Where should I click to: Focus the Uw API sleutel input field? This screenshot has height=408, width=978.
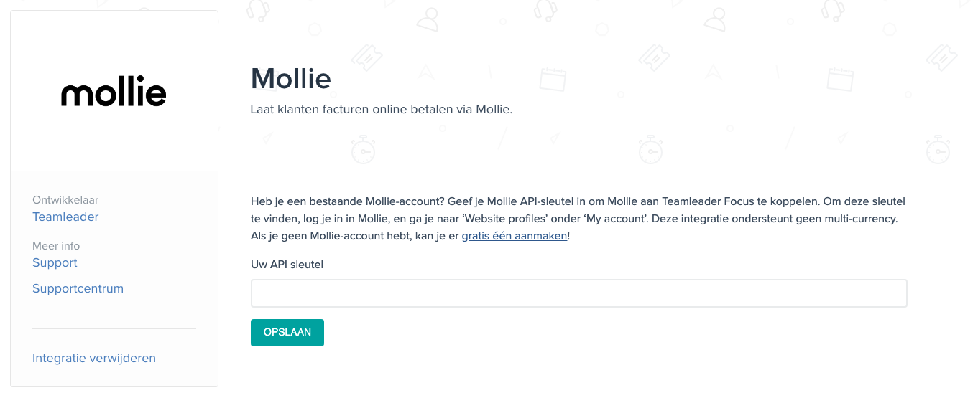pyautogui.click(x=578, y=293)
